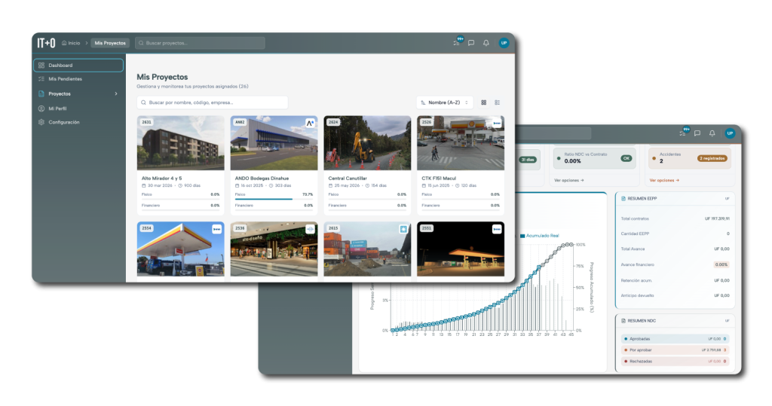Viewport: 772px width, 406px height.
Task: Open Mi Perfil in the sidebar
Action: coord(78,108)
